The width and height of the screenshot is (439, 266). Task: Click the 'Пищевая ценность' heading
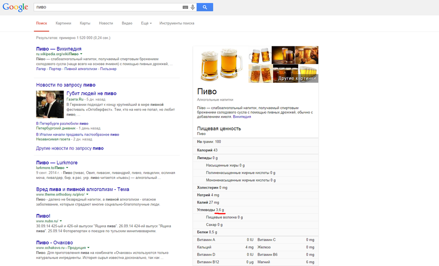pyautogui.click(x=219, y=129)
